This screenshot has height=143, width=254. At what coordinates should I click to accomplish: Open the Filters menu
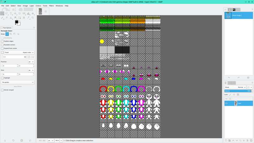point(51,6)
